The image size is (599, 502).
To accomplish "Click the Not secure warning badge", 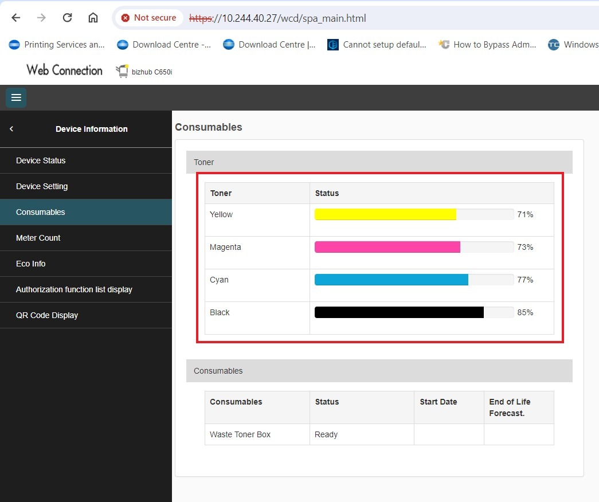I will pos(149,18).
